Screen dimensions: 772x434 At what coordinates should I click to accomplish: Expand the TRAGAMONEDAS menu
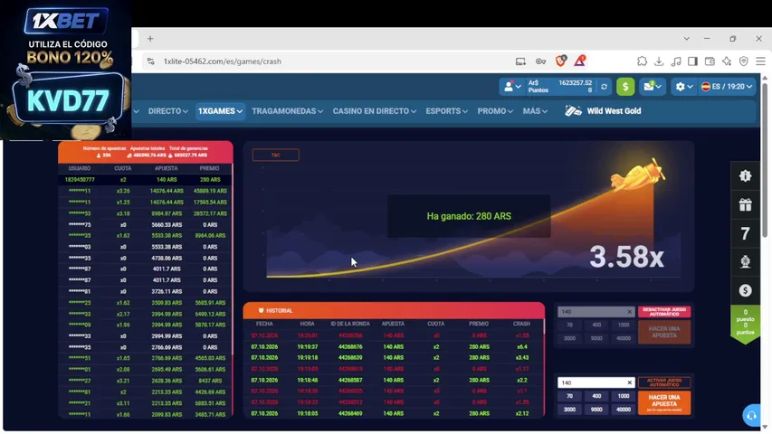point(288,111)
